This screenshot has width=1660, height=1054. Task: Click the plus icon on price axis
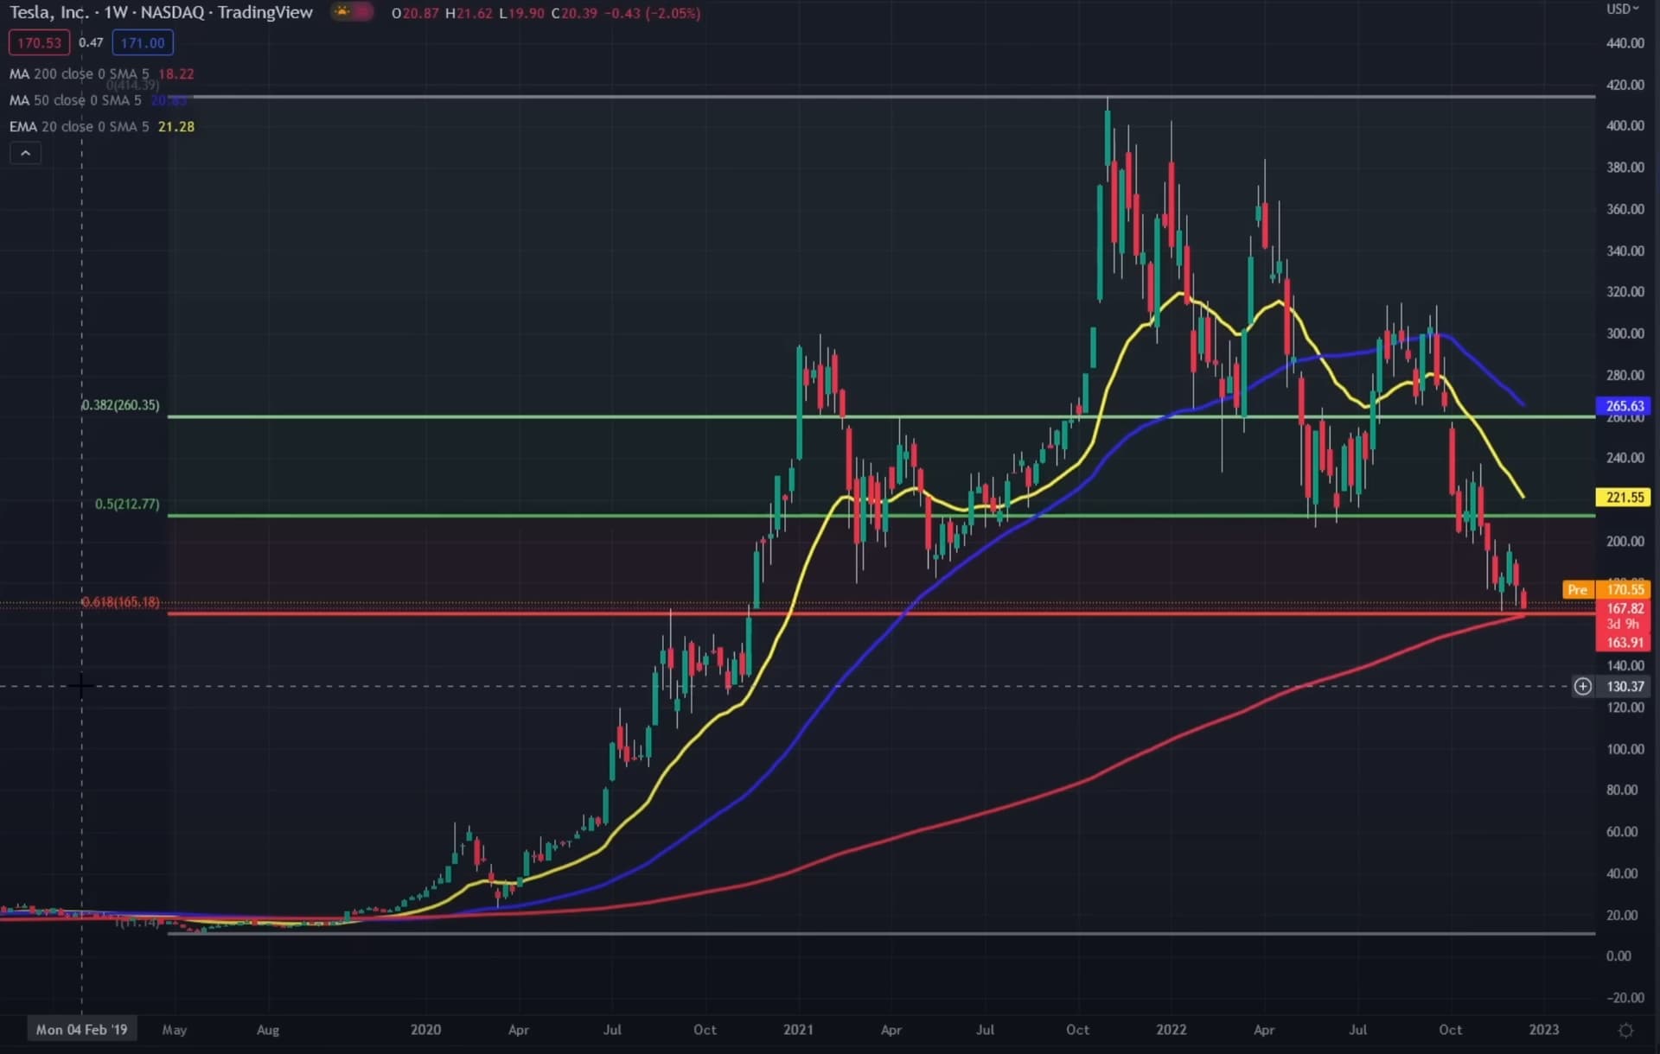coord(1582,687)
